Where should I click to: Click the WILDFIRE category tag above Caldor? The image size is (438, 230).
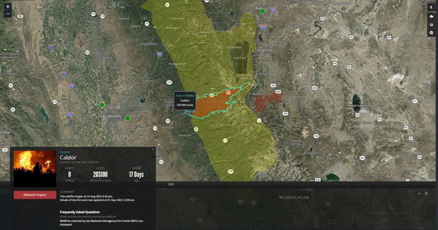click(65, 152)
